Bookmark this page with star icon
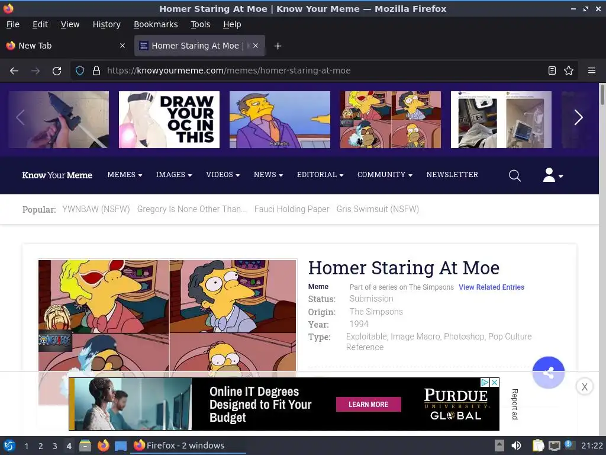Viewport: 606px width, 455px height. (x=569, y=71)
